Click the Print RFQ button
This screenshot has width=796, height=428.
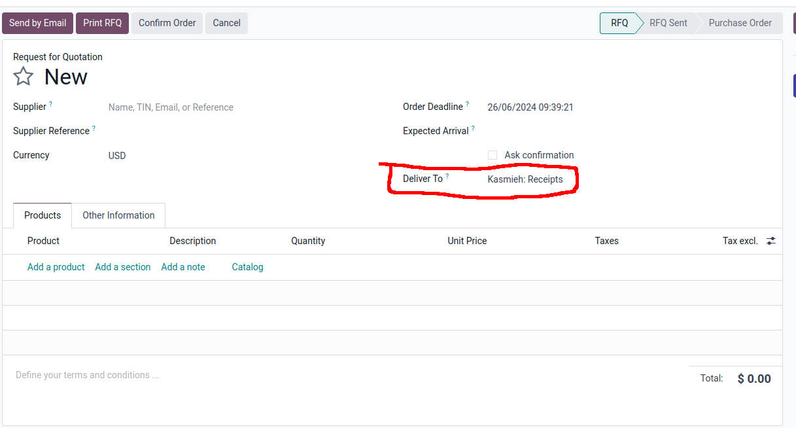tap(102, 23)
